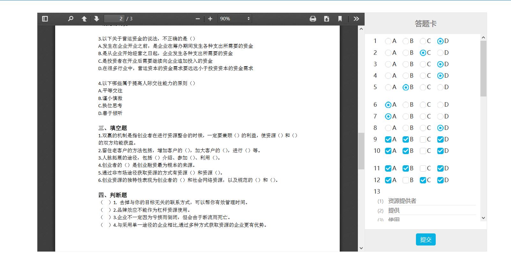Go to next page with down arrow
The width and height of the screenshot is (511, 256).
(97, 19)
